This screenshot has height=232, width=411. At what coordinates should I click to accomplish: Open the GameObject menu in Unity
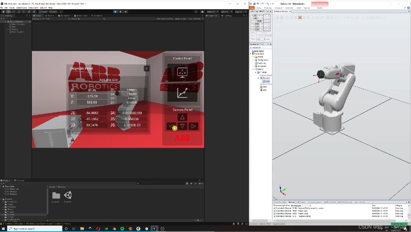pyautogui.click(x=21, y=8)
